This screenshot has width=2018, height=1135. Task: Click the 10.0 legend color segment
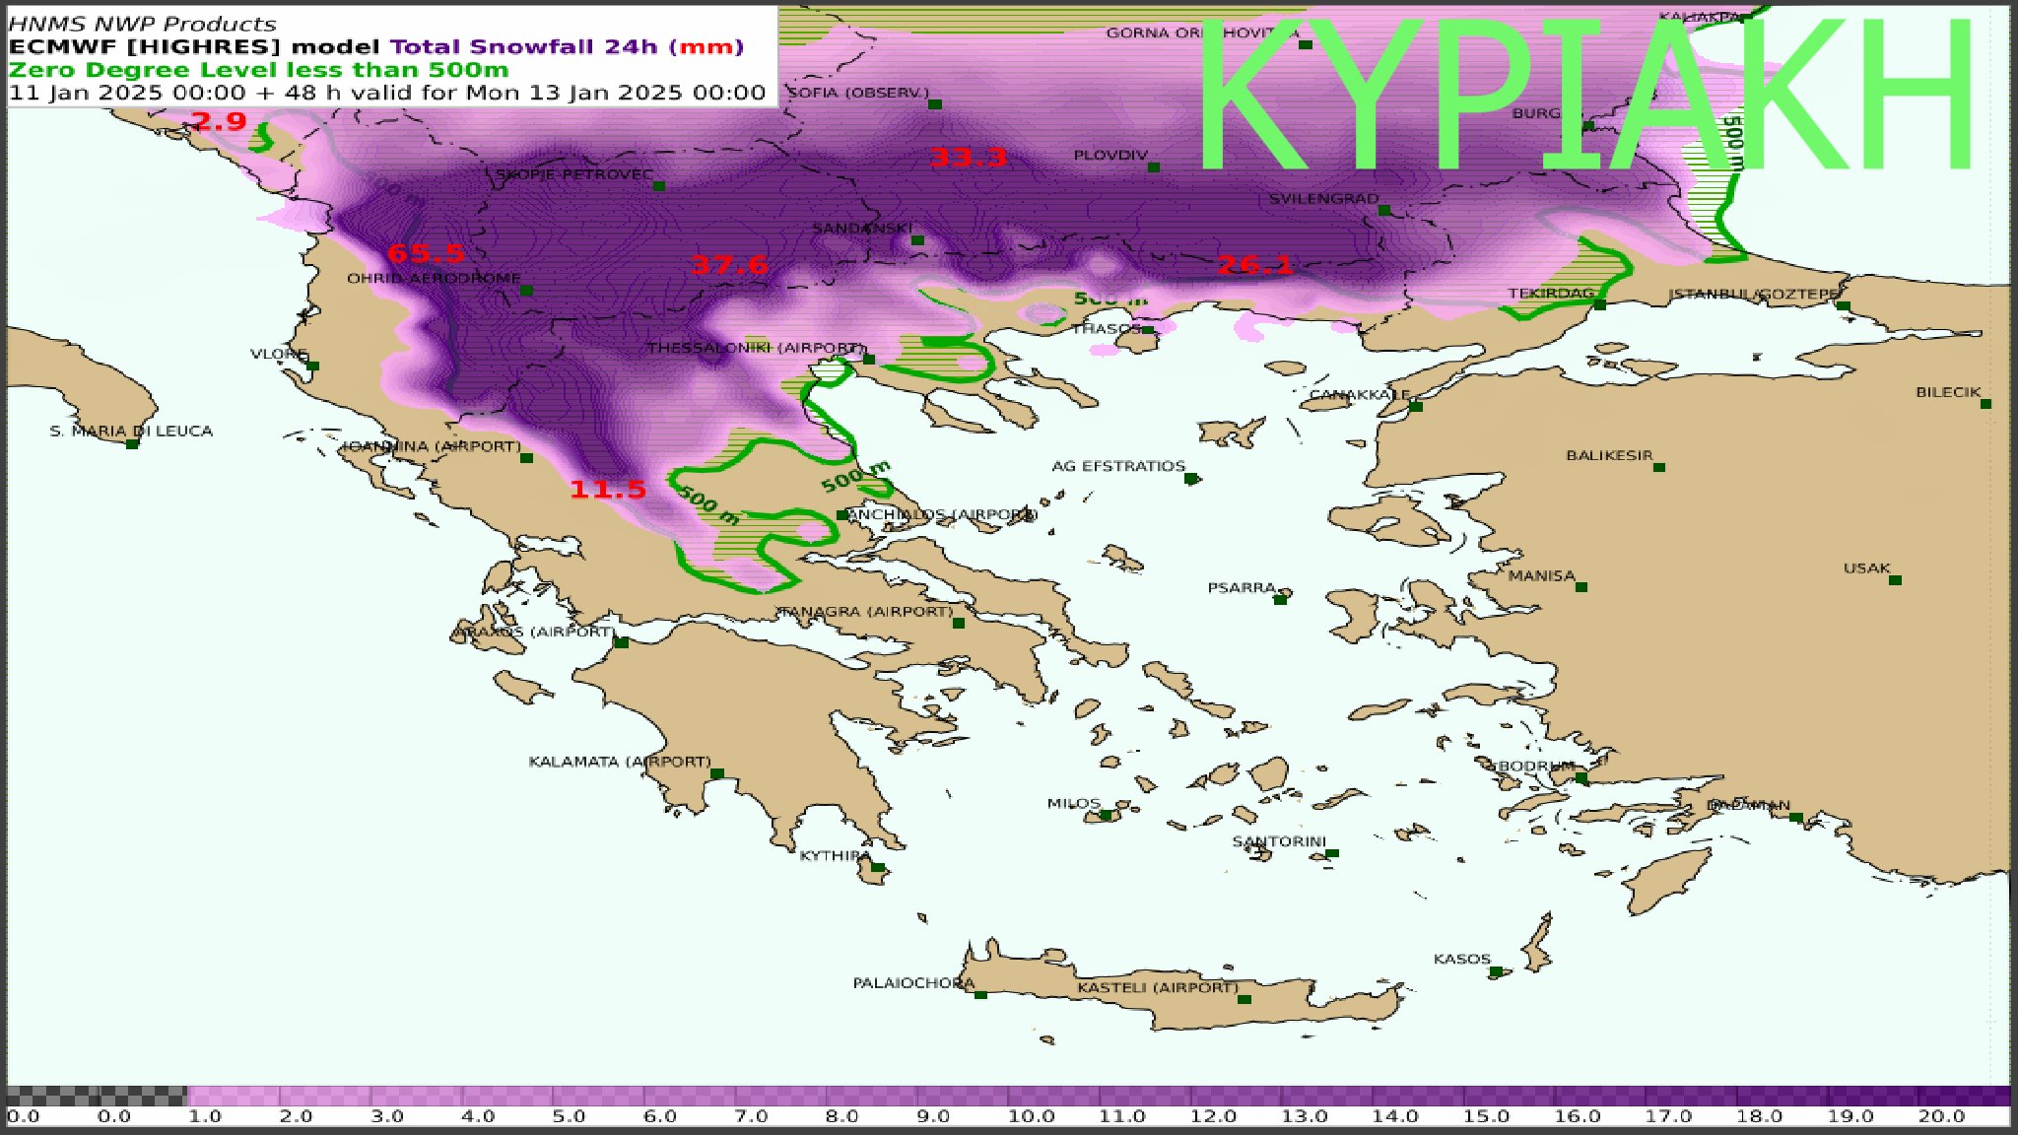pyautogui.click(x=1052, y=1097)
